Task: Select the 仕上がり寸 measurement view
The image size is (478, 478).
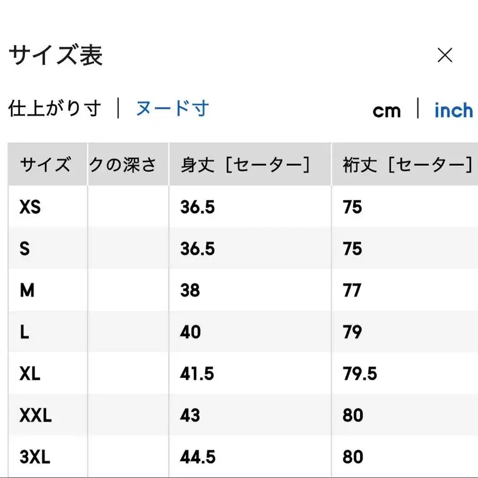Action: click(55, 108)
